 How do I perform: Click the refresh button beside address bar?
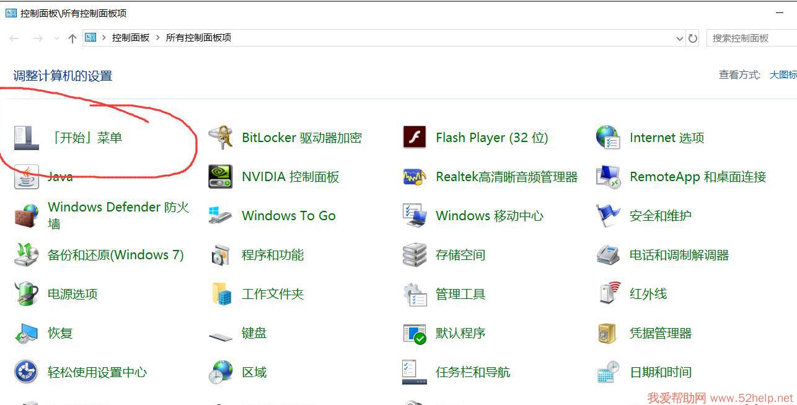693,38
